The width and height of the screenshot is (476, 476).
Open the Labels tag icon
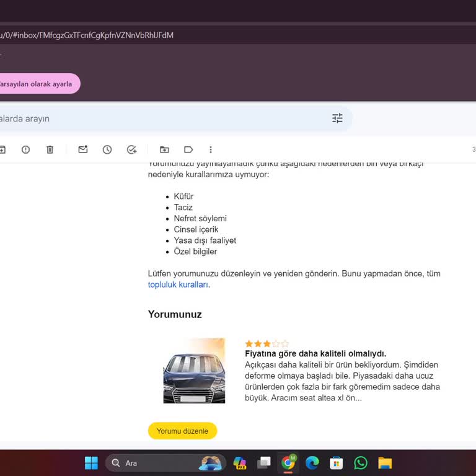(188, 149)
